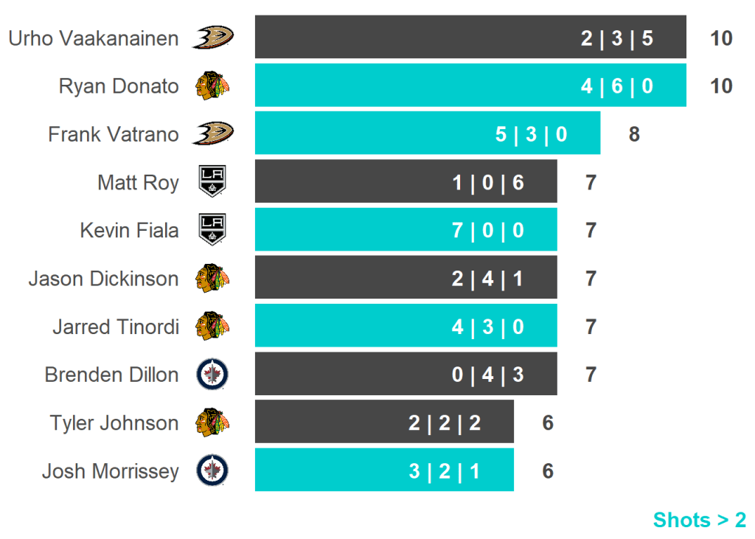Screen dimensions: 755x539
Task: Select the Urho Vaakanainen player name
Action: pyautogui.click(x=94, y=38)
